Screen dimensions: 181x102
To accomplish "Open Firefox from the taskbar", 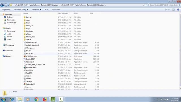I will (45, 99).
